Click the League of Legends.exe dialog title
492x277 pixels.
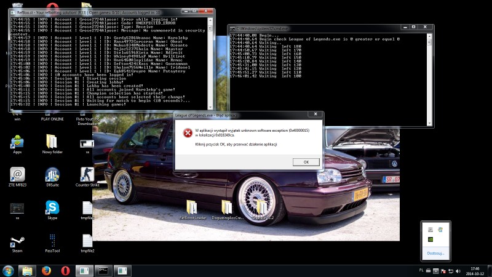(x=206, y=115)
